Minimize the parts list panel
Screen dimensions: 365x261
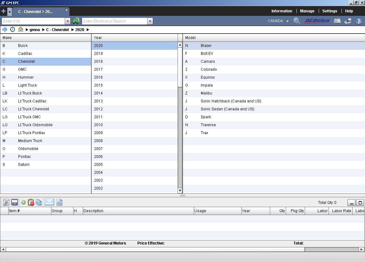point(351,203)
